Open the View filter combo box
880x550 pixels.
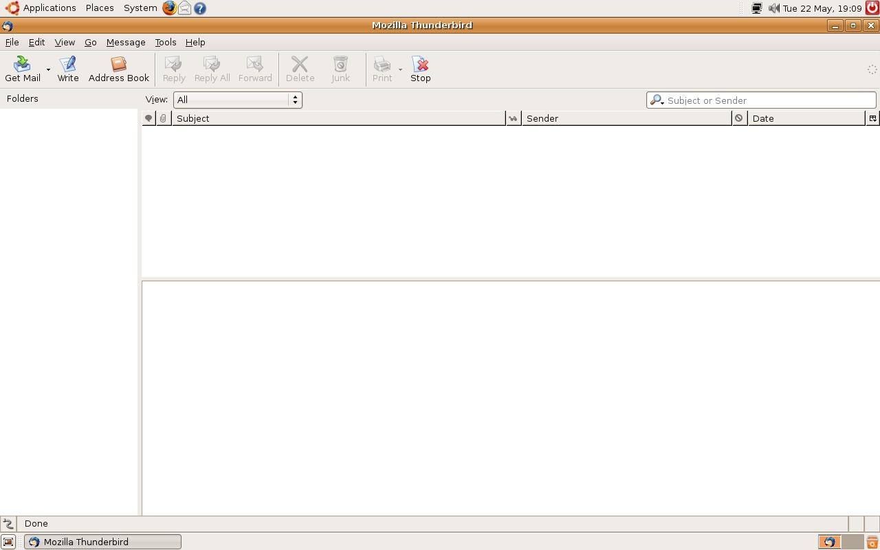tap(237, 100)
